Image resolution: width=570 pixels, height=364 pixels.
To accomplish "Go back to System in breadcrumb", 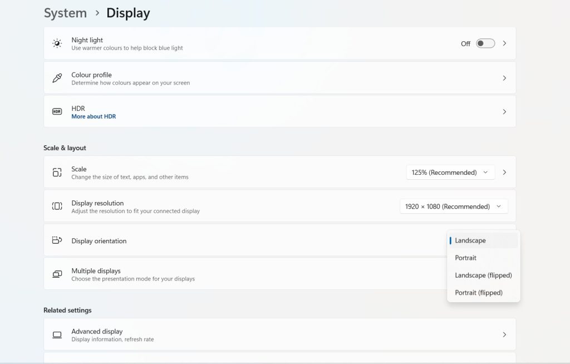I will [65, 13].
